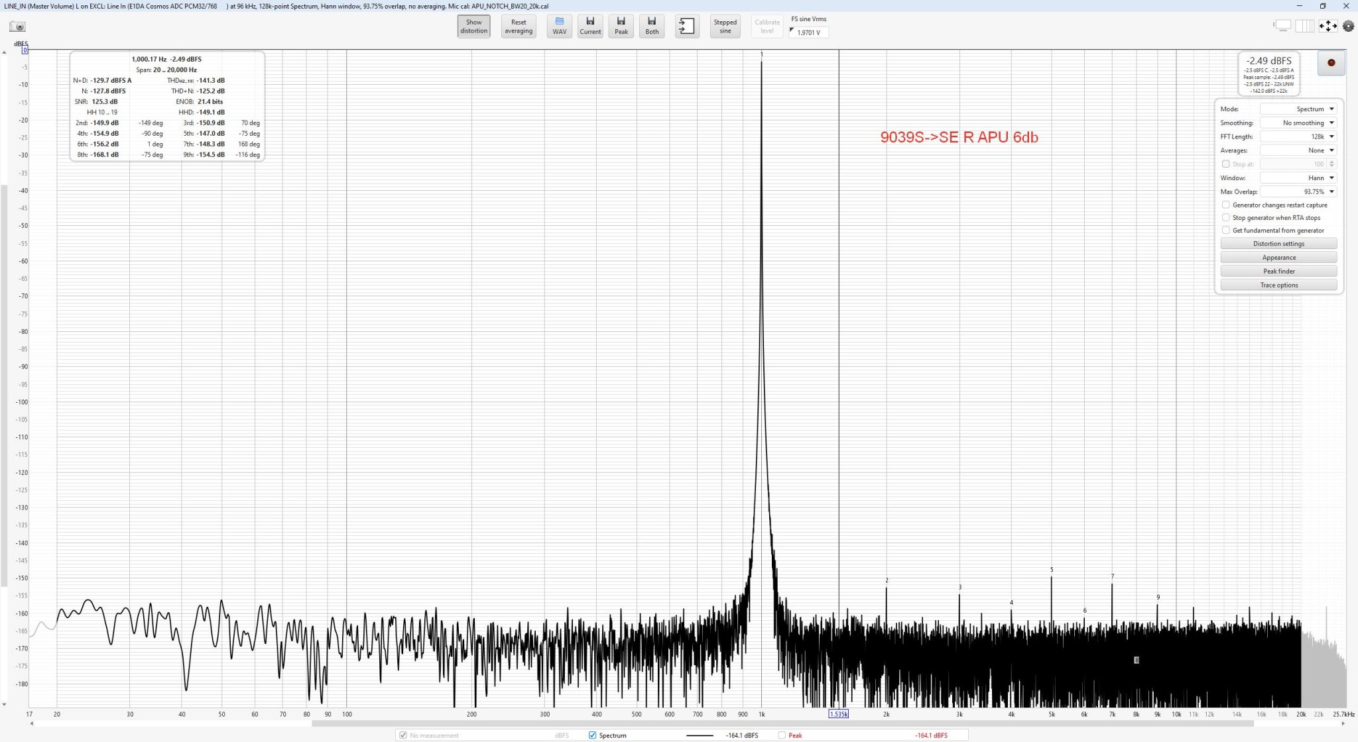This screenshot has width=1358, height=742.
Task: Click harmonic marker 7 on the spectrum
Action: 1113,576
